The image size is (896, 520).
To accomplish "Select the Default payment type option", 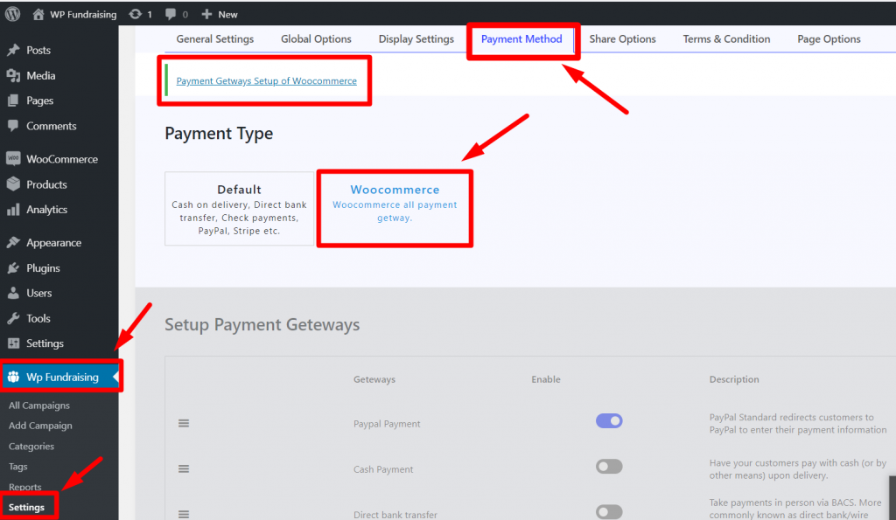I will (x=240, y=209).
